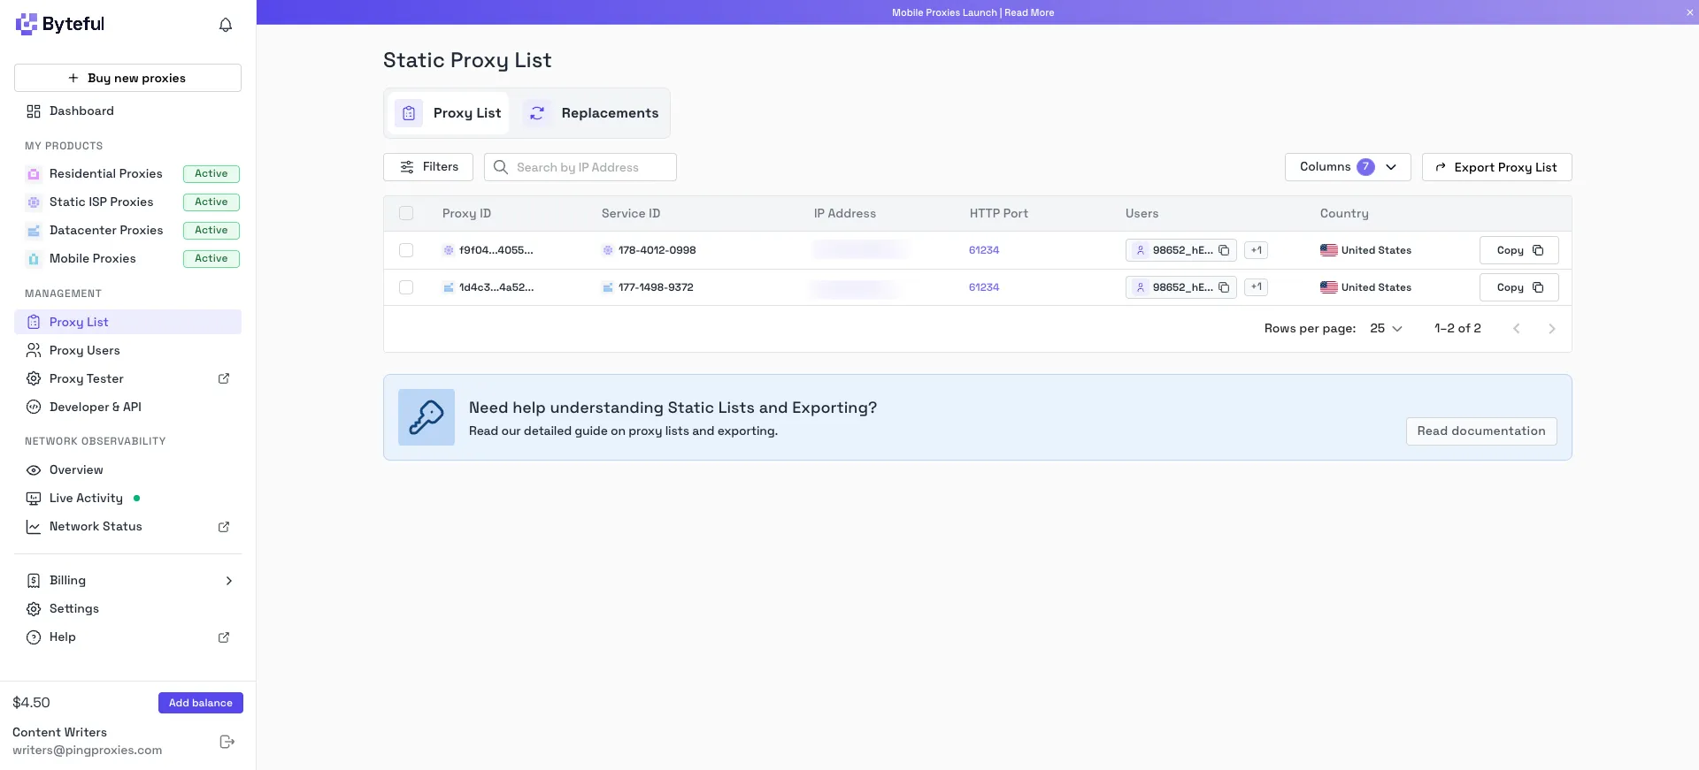Screen dimensions: 1699x770
Task: Click the Developer & API icon
Action: [x=34, y=408]
